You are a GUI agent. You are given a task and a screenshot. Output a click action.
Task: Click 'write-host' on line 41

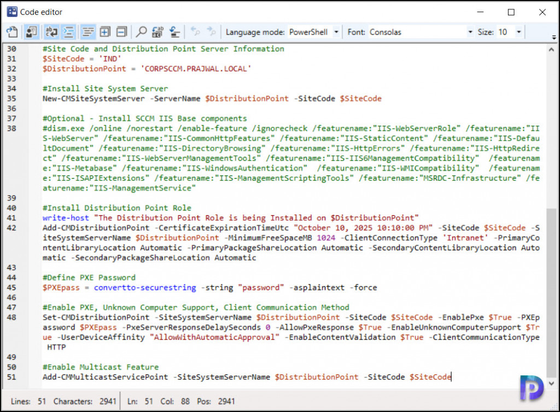coord(66,218)
